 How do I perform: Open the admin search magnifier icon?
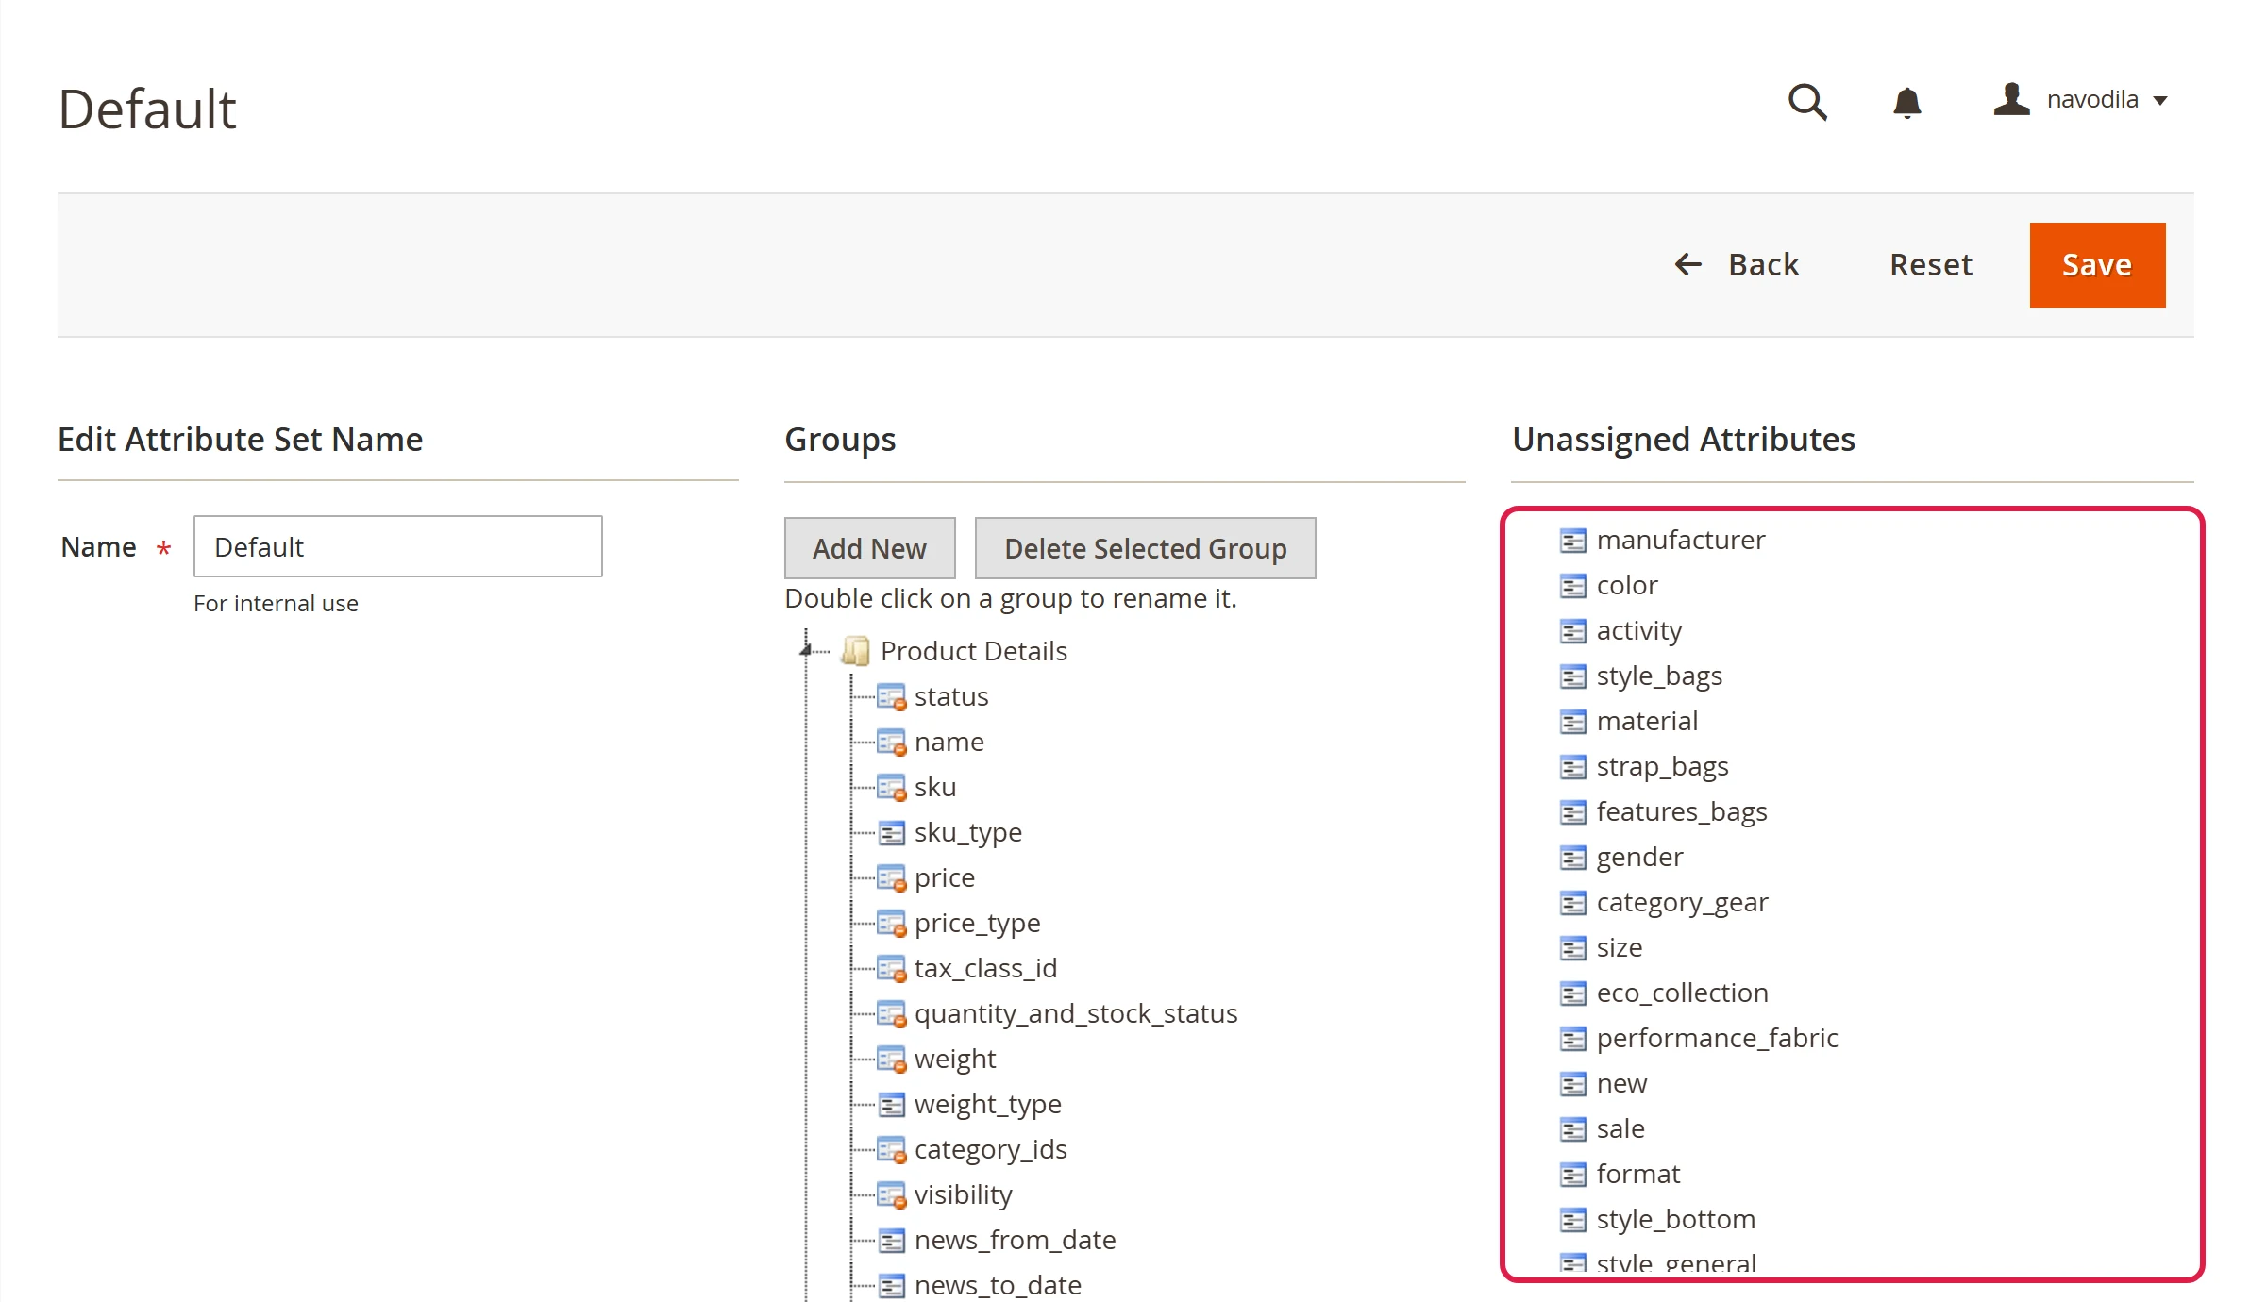pos(1807,101)
